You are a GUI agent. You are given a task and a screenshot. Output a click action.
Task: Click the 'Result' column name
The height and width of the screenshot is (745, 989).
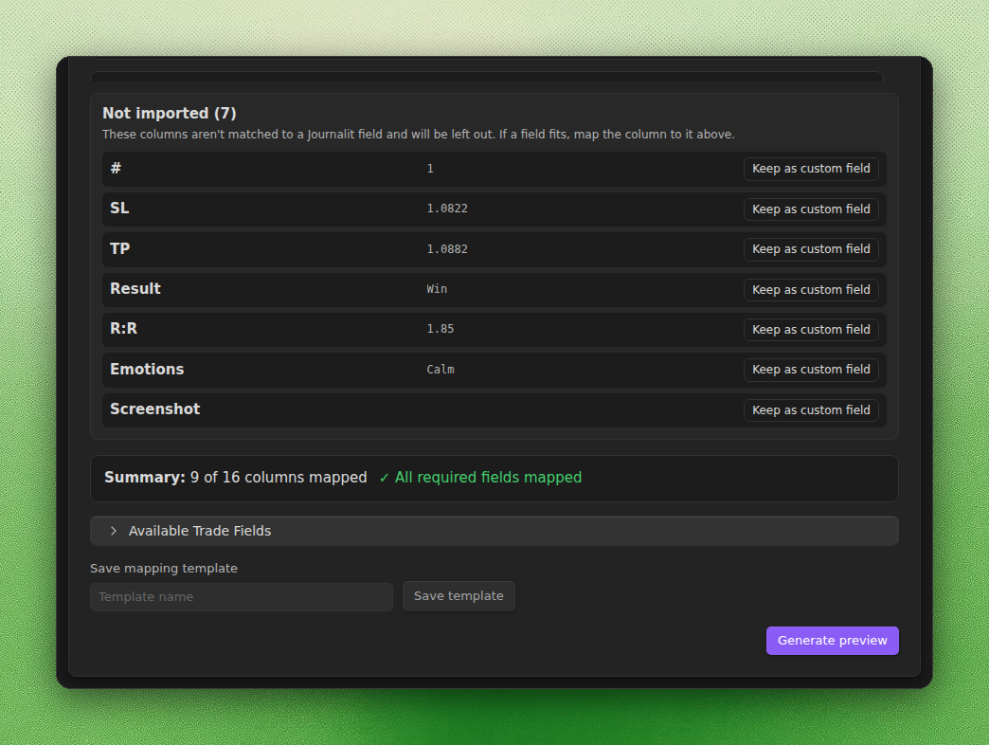pyautogui.click(x=135, y=289)
